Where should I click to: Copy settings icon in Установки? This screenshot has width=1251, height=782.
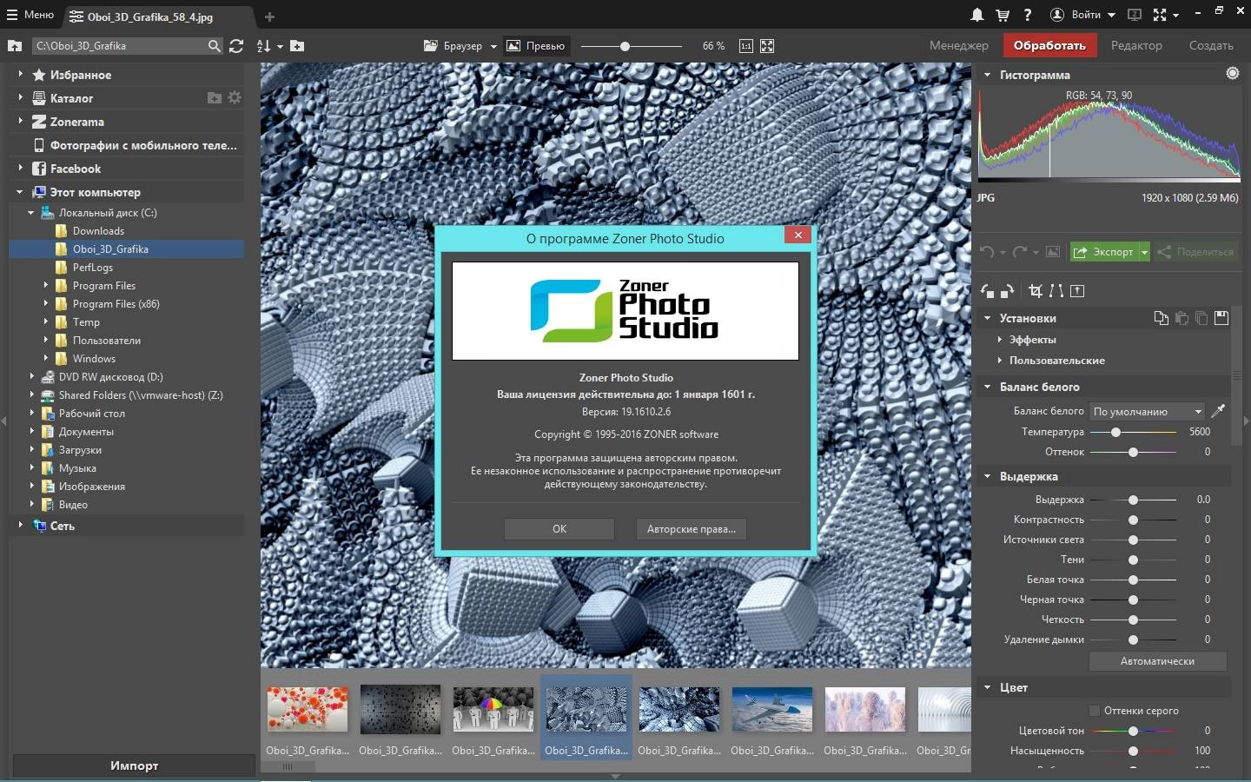point(1161,318)
